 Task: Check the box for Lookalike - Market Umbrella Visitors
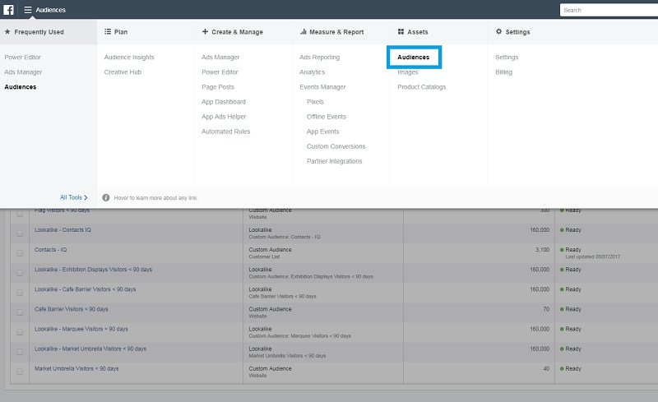tap(20, 352)
